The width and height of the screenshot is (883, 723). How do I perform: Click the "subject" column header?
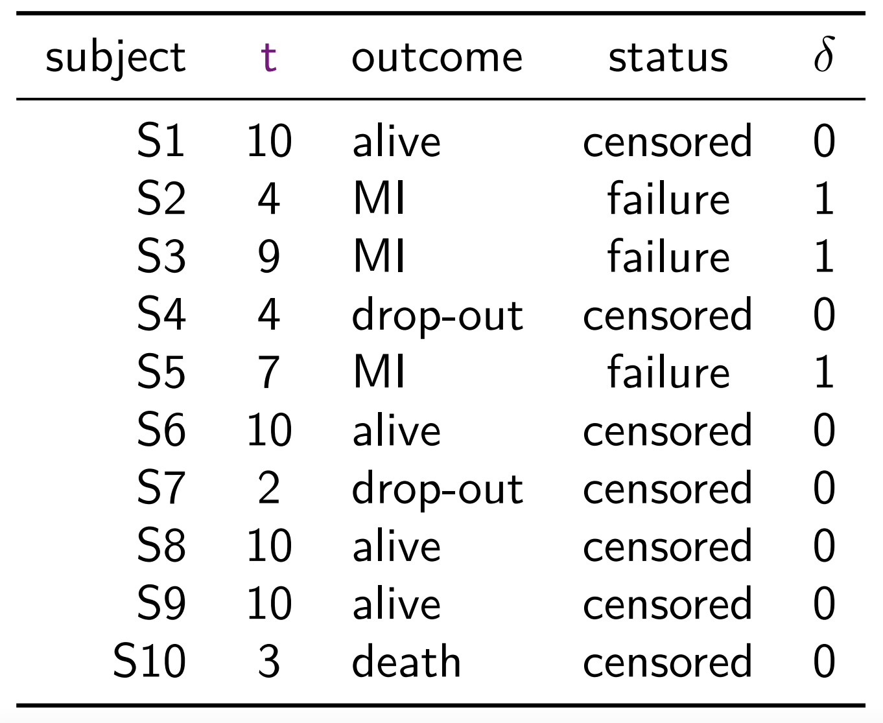click(115, 58)
